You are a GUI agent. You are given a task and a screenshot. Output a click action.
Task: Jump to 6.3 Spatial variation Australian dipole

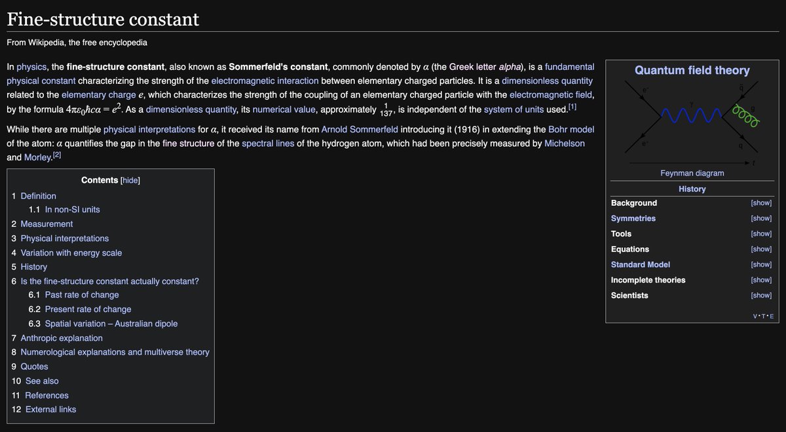103,324
